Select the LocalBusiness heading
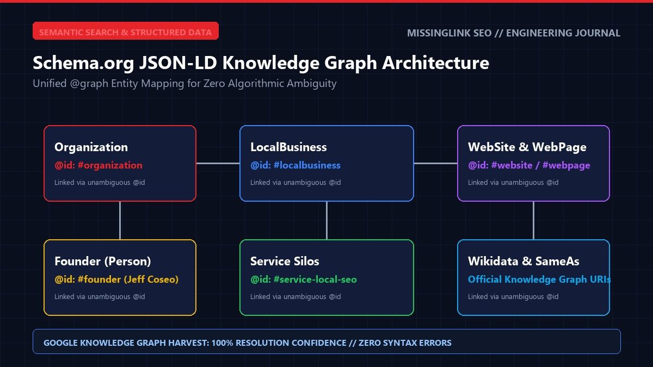 [x=288, y=147]
